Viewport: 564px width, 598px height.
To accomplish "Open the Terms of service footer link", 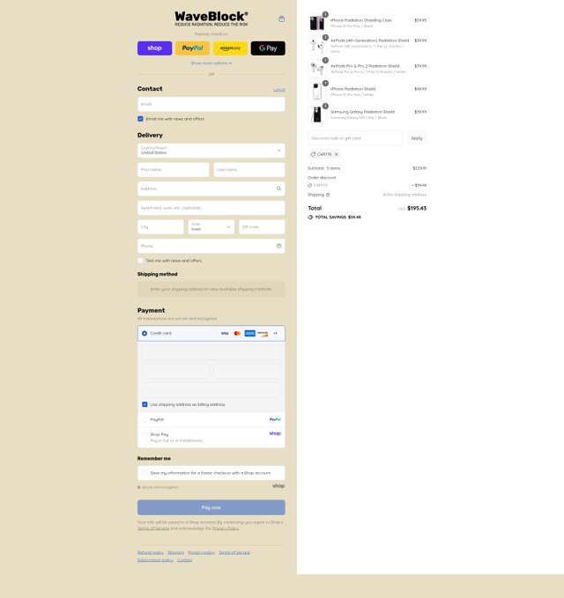I will (234, 552).
